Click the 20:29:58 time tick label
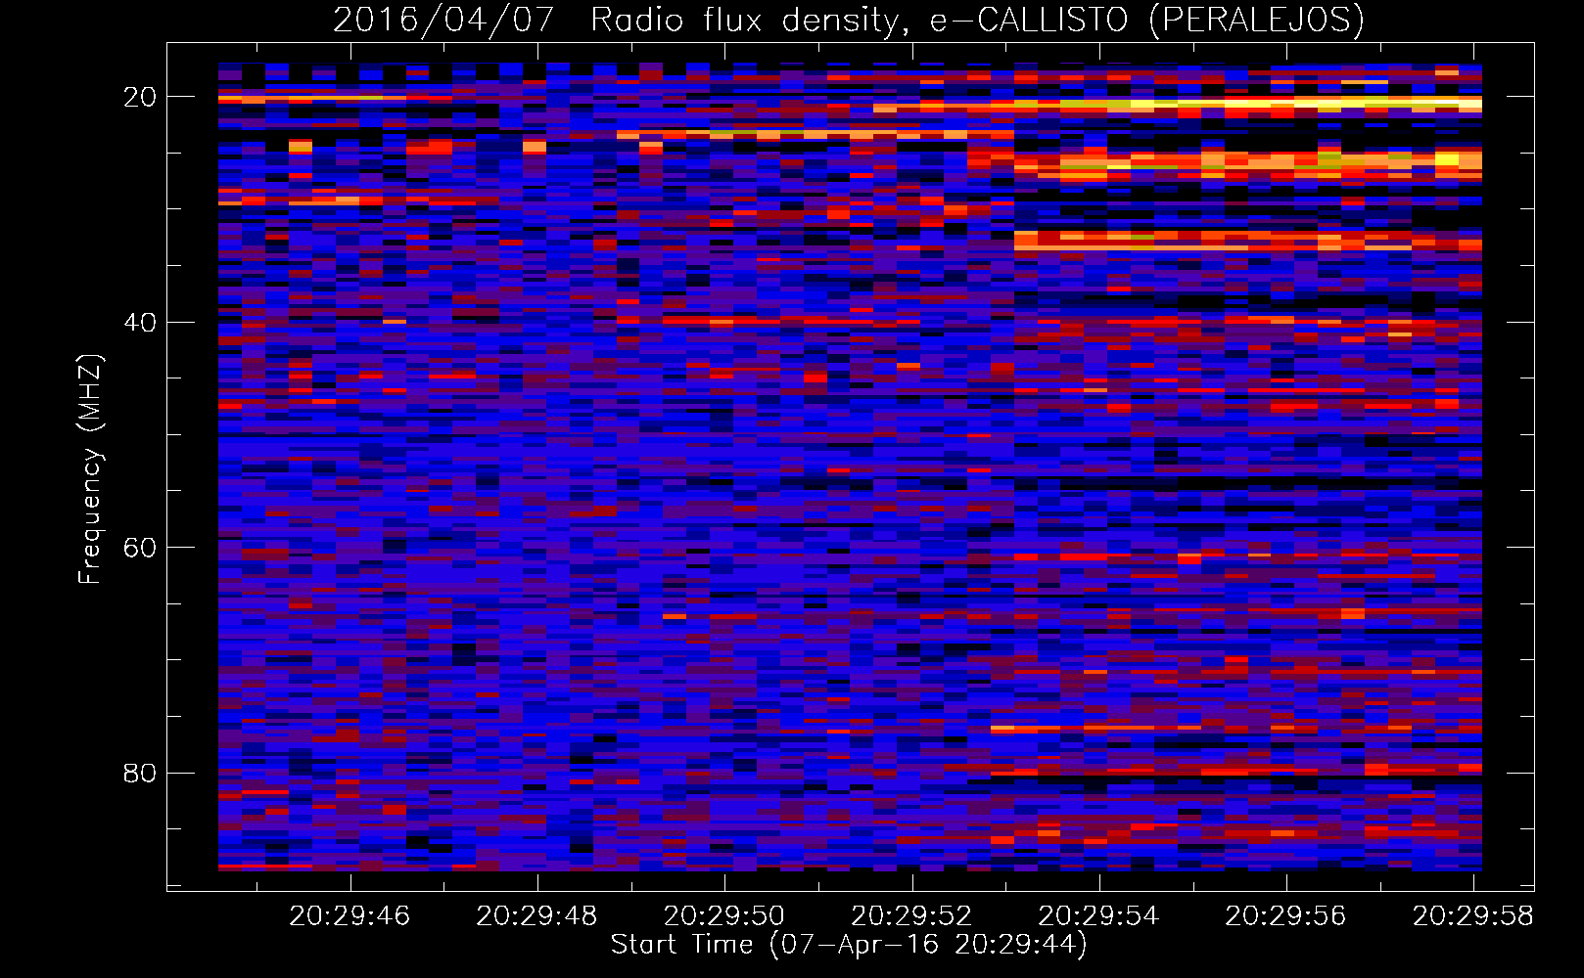1584x978 pixels. click(1472, 916)
